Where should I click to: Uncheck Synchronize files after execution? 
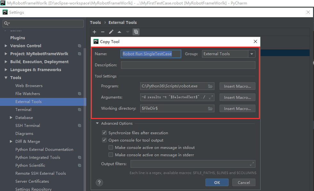pyautogui.click(x=104, y=133)
